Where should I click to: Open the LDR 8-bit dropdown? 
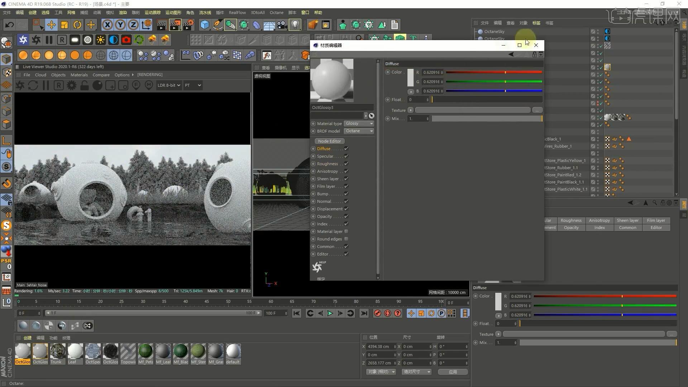point(168,85)
